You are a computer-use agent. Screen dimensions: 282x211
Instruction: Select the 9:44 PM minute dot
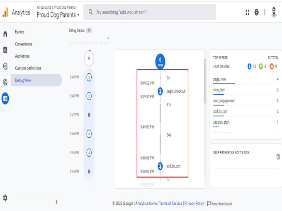89,172
